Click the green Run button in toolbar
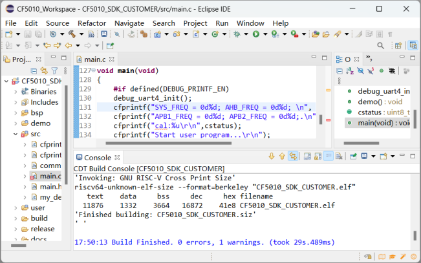This screenshot has width=421, height=263. (x=255, y=34)
